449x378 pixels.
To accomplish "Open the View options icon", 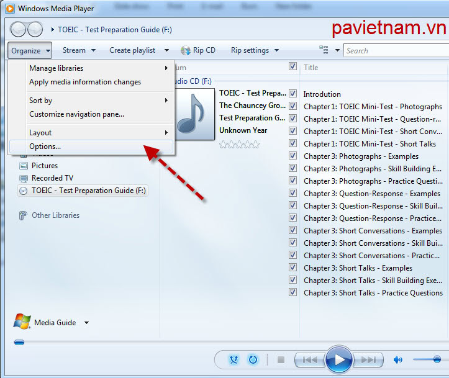I will click(324, 50).
